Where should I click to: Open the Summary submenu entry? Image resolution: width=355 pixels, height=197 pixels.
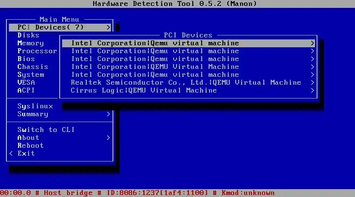click(33, 114)
